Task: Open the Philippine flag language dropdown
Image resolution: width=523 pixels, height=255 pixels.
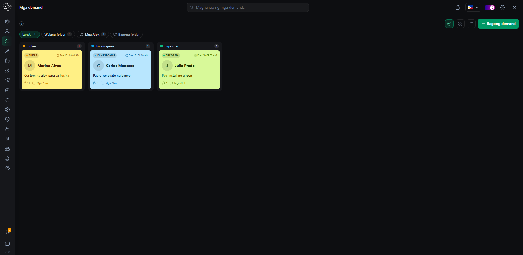Action: pyautogui.click(x=473, y=7)
